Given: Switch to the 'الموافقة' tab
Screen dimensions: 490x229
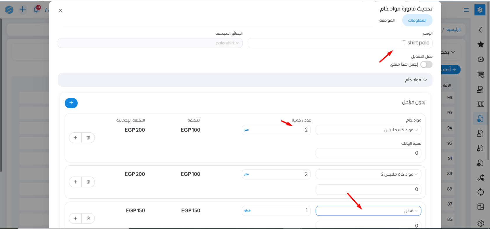Looking at the screenshot, I should pyautogui.click(x=387, y=20).
